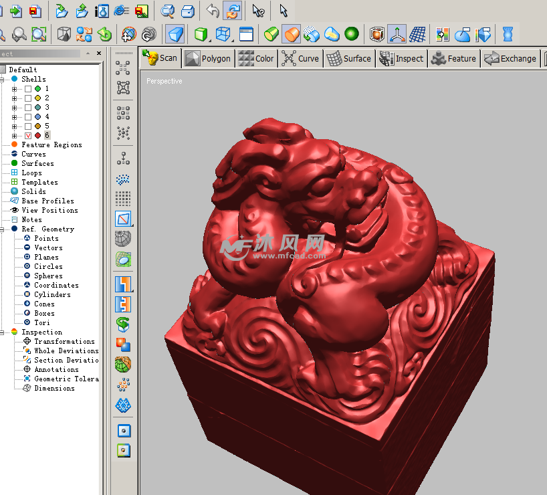Click the coordinate axes display icon
Image resolution: width=547 pixels, height=495 pixels.
[397, 34]
